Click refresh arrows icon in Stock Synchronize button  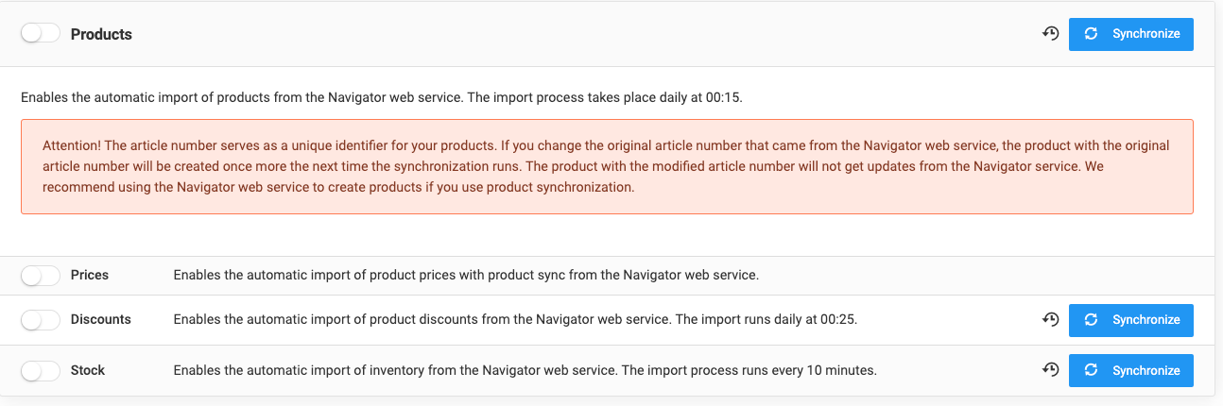1091,370
